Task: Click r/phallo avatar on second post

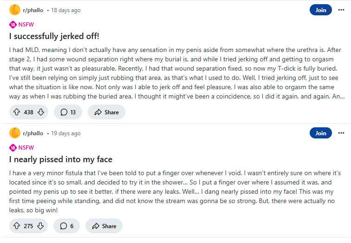Action: 15,133
